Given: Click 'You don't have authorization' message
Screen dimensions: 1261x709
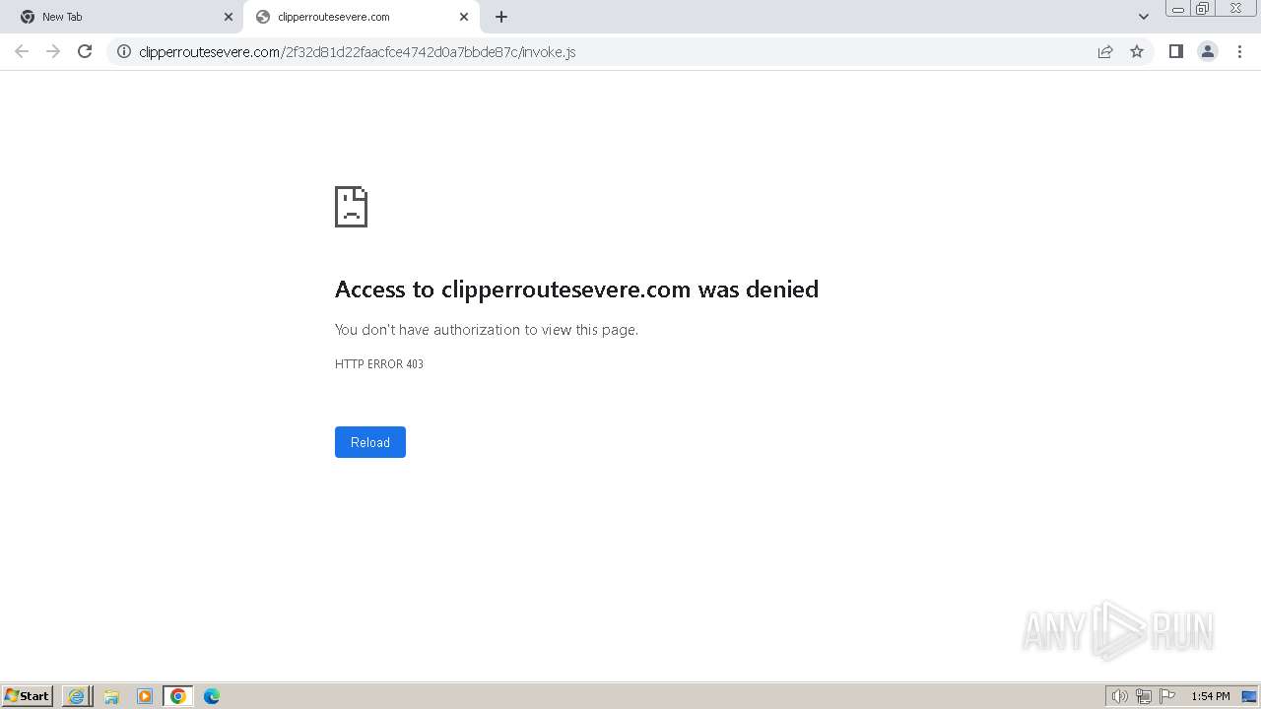Looking at the screenshot, I should coord(487,330).
